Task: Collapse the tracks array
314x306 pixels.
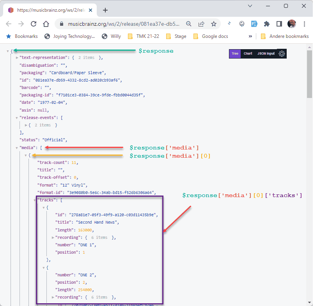Action: pos(35,200)
